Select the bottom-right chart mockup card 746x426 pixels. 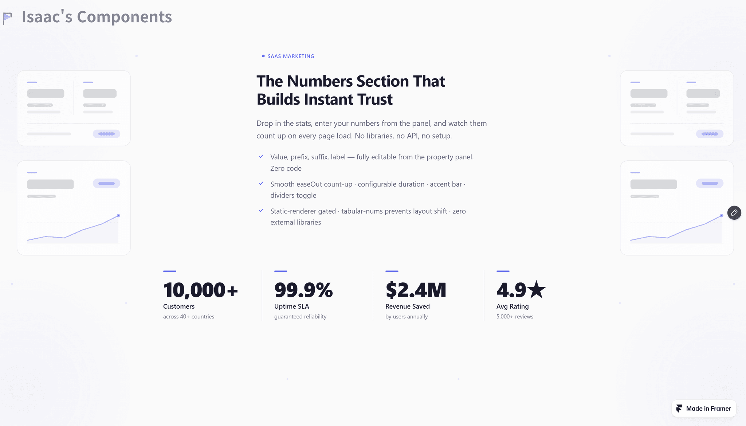(677, 208)
